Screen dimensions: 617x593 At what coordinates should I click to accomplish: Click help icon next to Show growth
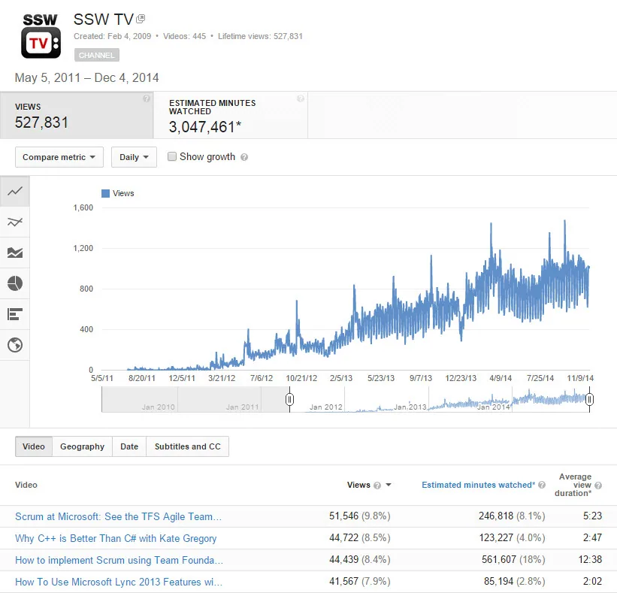[244, 157]
